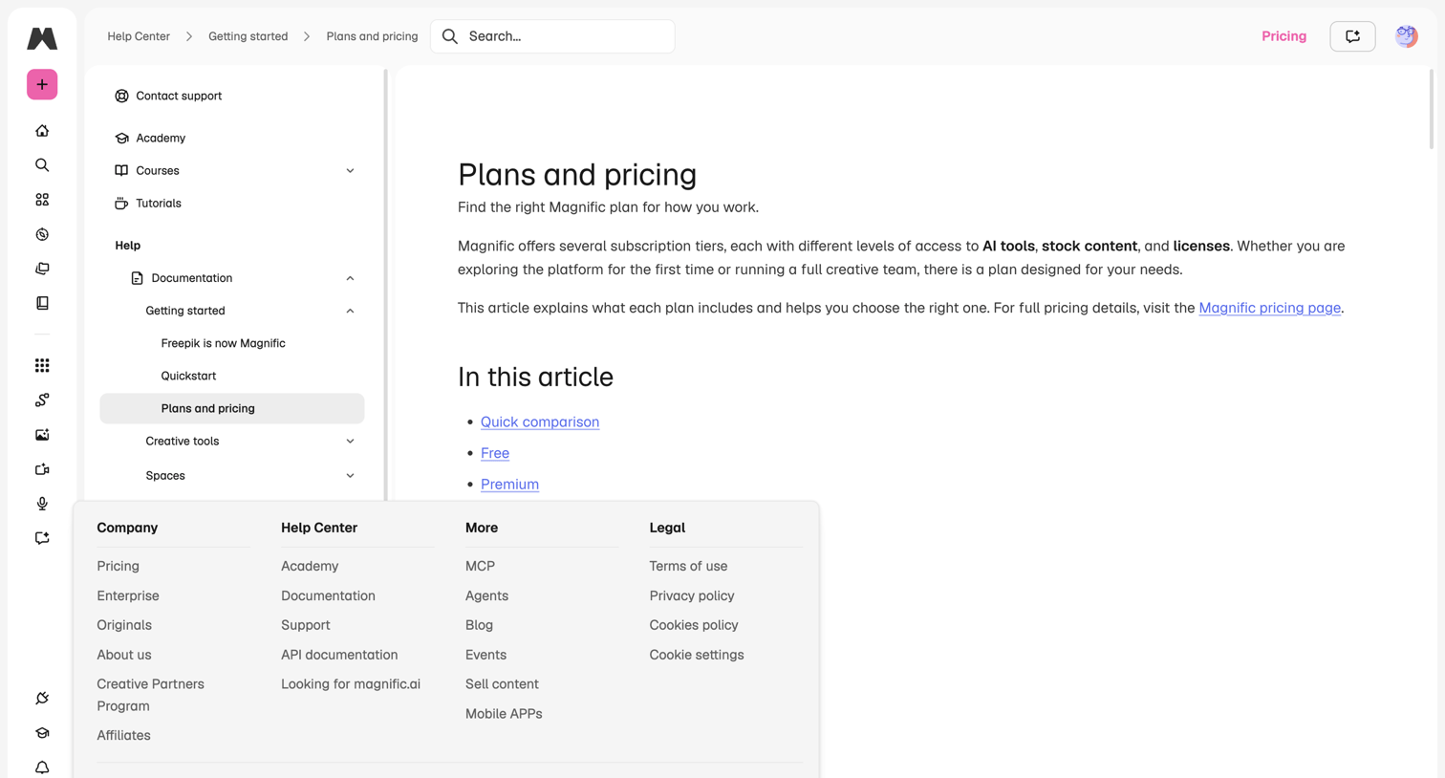The width and height of the screenshot is (1445, 778).
Task: Collapse the Getting started chevron
Action: [350, 311]
